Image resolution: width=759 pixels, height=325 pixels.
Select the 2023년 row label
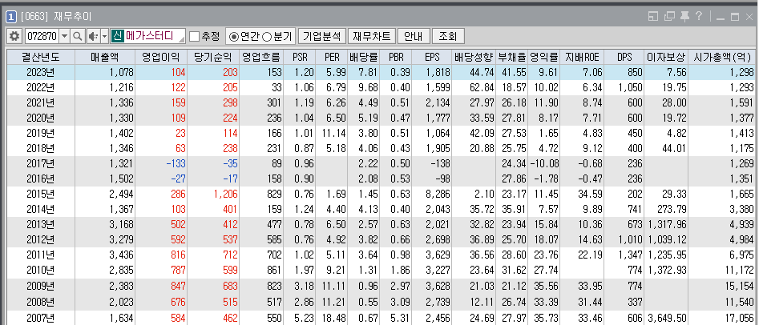pos(41,73)
